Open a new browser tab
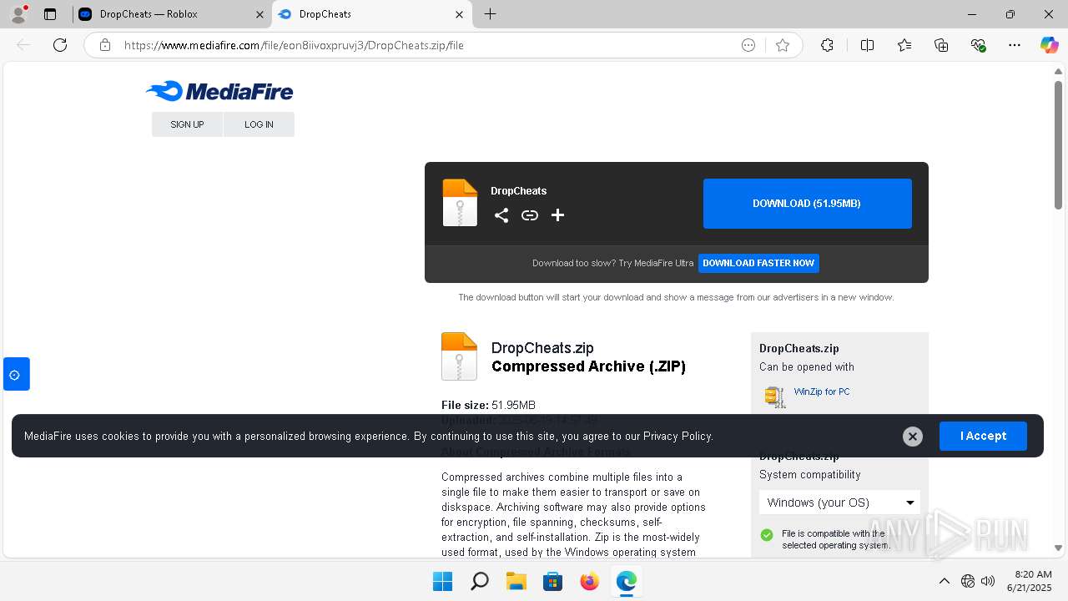The image size is (1068, 601). [x=490, y=14]
